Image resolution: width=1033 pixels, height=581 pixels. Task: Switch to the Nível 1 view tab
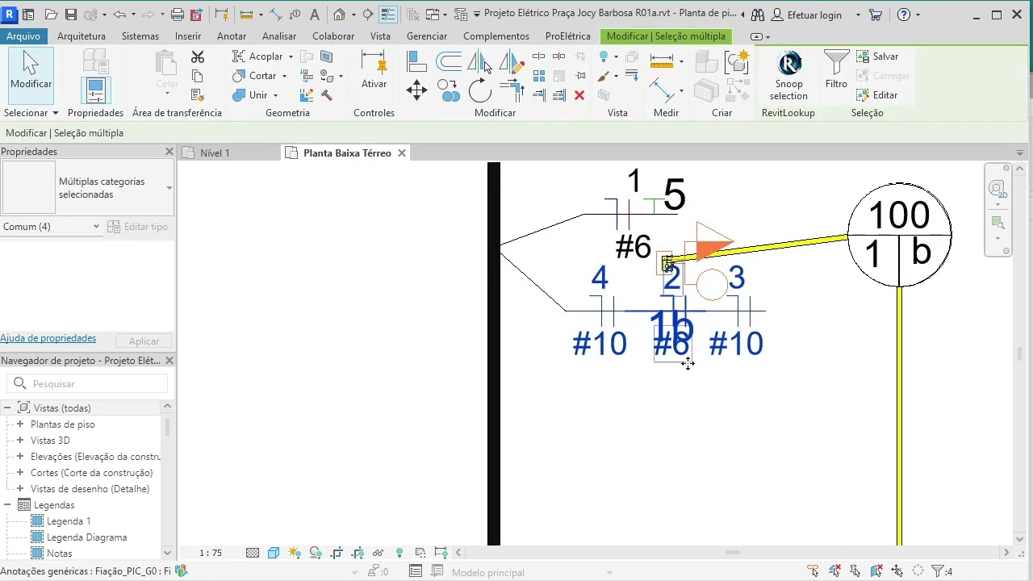point(215,153)
